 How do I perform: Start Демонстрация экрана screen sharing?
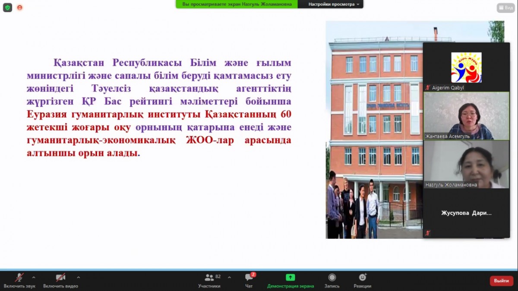pyautogui.click(x=290, y=280)
